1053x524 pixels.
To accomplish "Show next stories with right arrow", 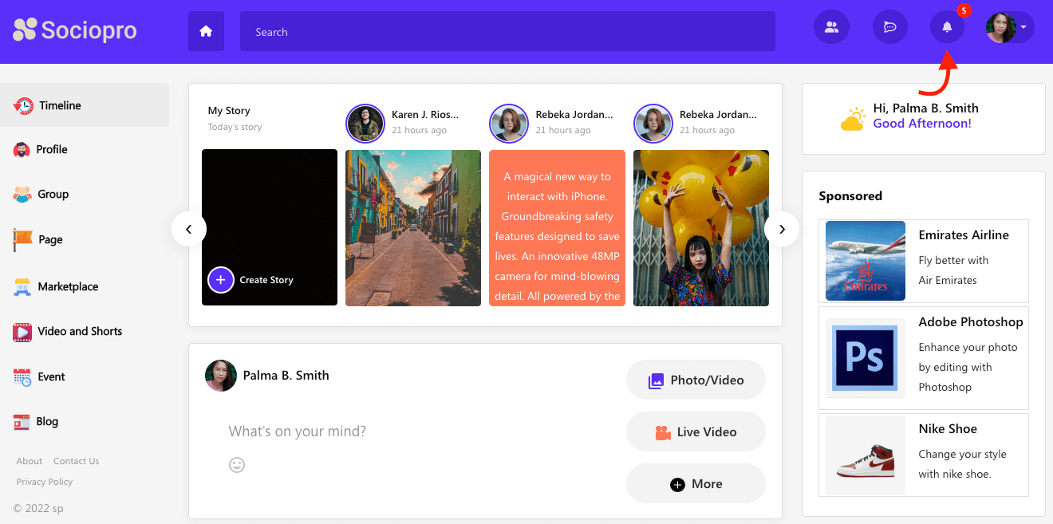I will (x=782, y=230).
